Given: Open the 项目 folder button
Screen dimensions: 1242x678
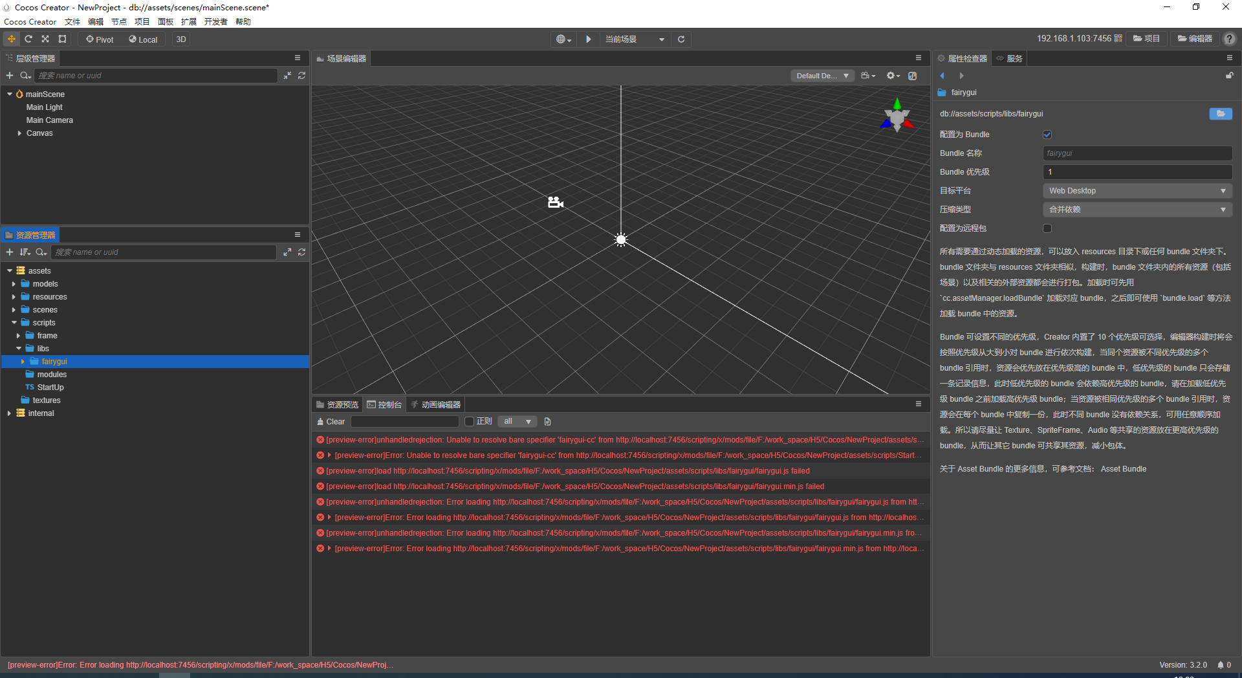Looking at the screenshot, I should click(x=1147, y=39).
